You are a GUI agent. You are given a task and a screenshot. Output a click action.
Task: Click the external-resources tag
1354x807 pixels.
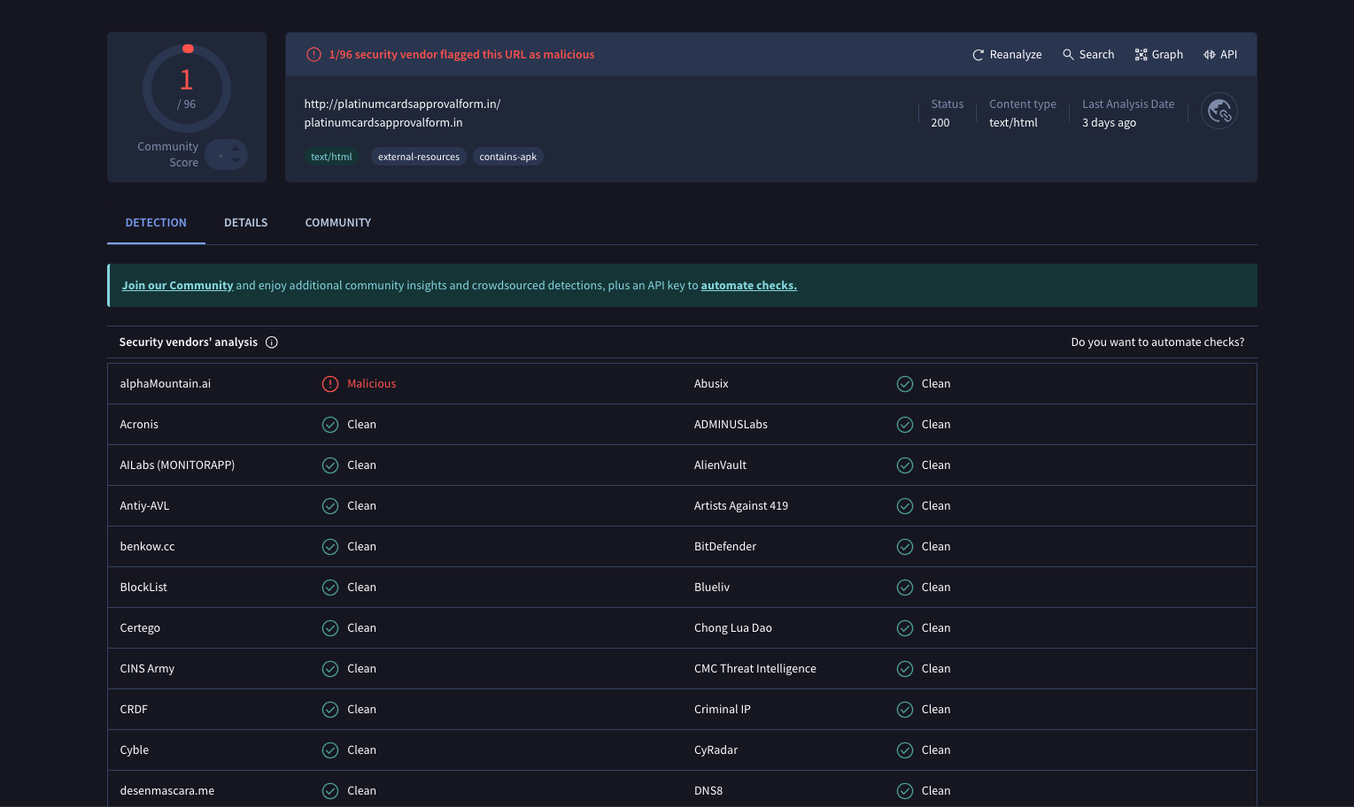pyautogui.click(x=419, y=157)
